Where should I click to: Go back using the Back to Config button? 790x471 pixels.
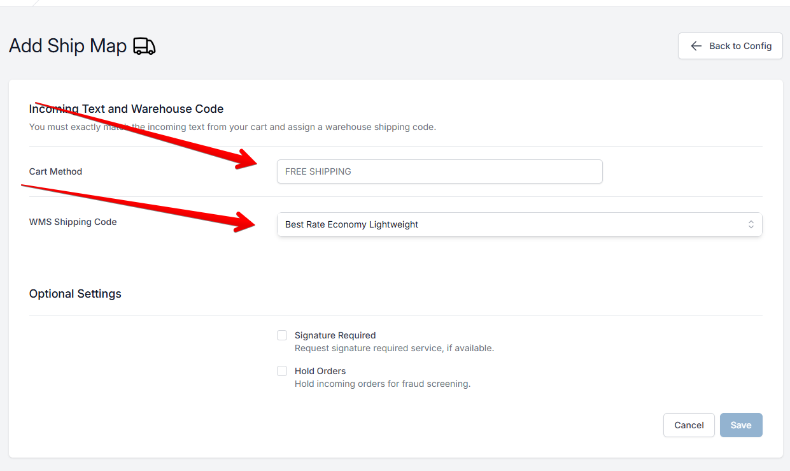[x=730, y=46]
